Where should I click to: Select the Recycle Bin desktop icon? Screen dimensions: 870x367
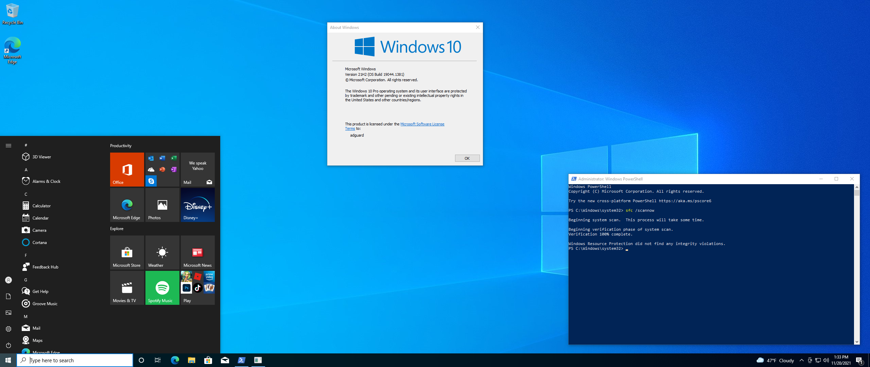click(13, 14)
